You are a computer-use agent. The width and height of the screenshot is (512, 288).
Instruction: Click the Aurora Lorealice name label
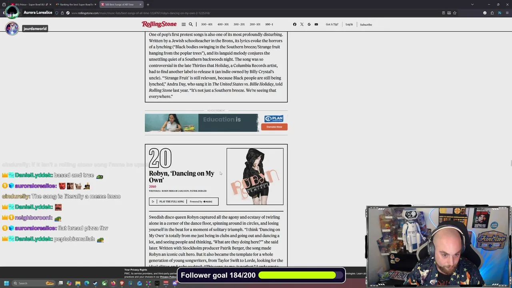[38, 12]
